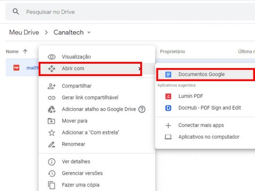Sort by Nome column header
Screen dimensions: 255x191
12,51
